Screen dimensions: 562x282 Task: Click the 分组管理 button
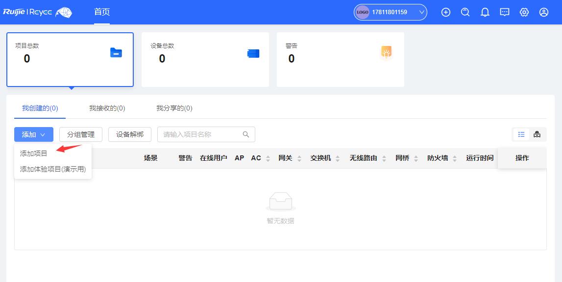(81, 134)
